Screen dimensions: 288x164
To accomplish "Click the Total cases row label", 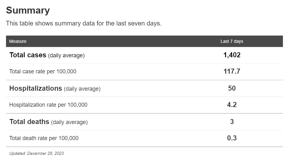I will pyautogui.click(x=28, y=55).
